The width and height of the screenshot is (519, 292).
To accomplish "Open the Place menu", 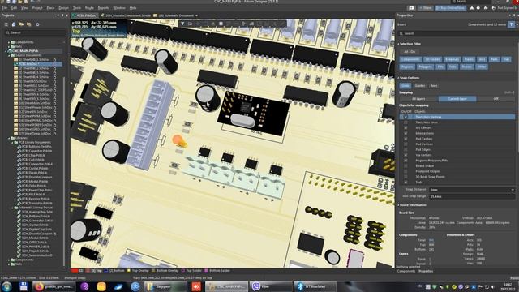I will tap(50, 8).
